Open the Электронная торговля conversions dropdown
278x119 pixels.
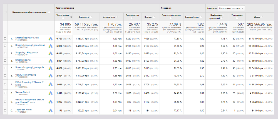(231, 8)
